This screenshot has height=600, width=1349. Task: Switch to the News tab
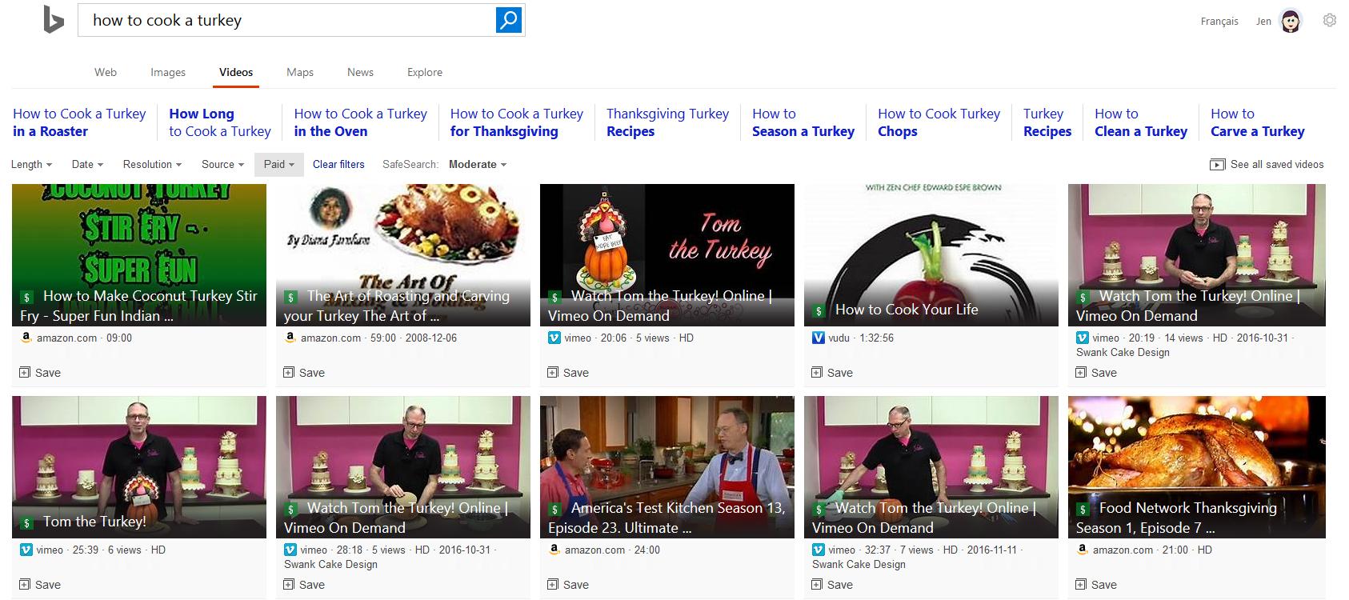(360, 73)
